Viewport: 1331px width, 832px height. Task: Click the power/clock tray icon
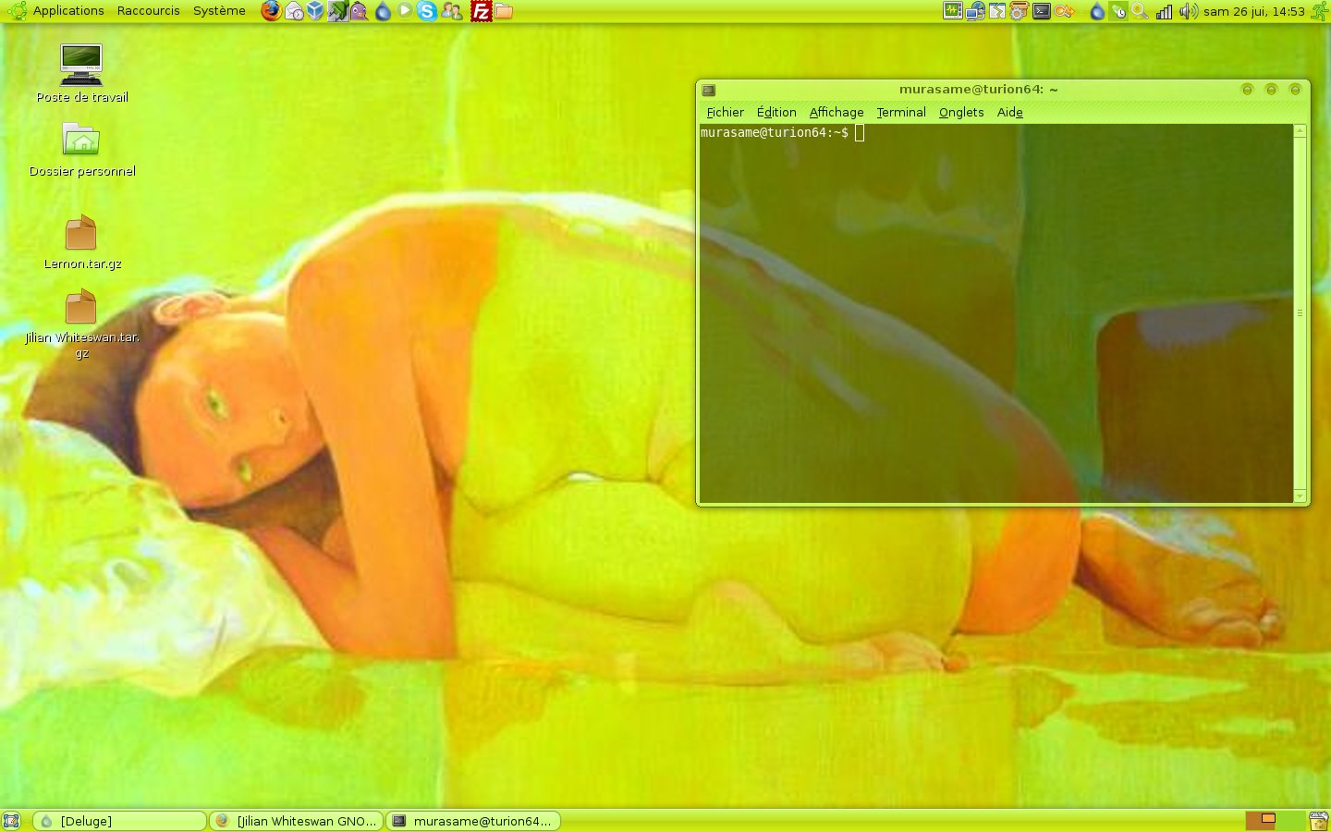coord(1118,11)
